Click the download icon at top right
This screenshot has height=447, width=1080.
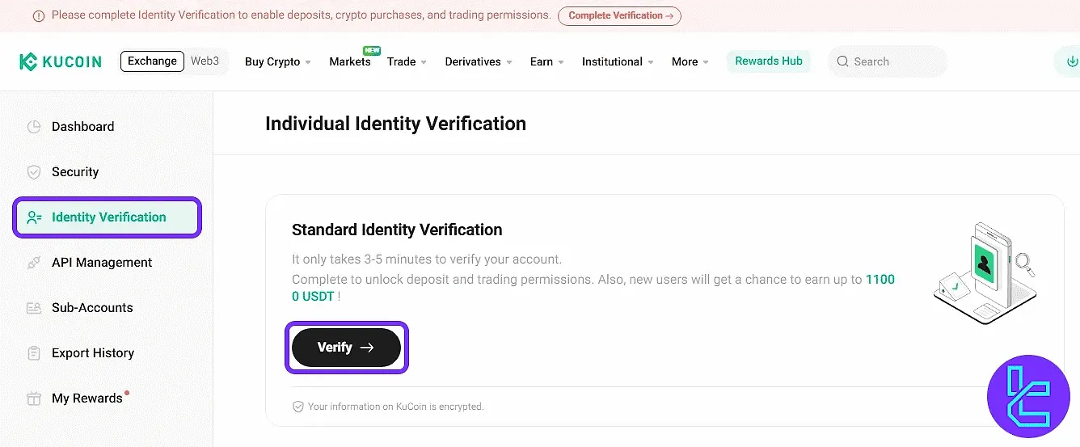(1072, 61)
